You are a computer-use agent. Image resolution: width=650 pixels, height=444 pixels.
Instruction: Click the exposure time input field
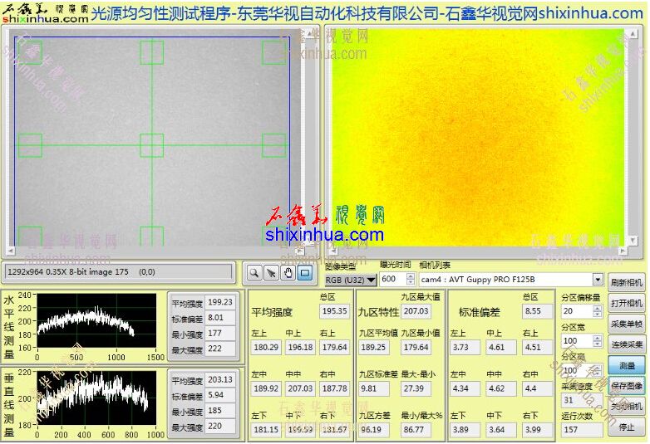click(x=391, y=280)
